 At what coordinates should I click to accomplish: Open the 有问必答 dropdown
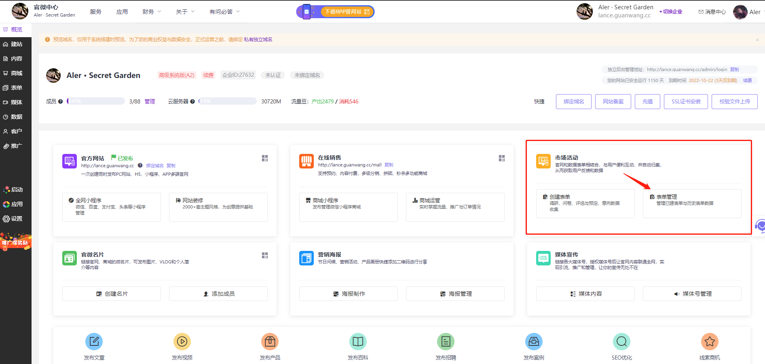[224, 12]
